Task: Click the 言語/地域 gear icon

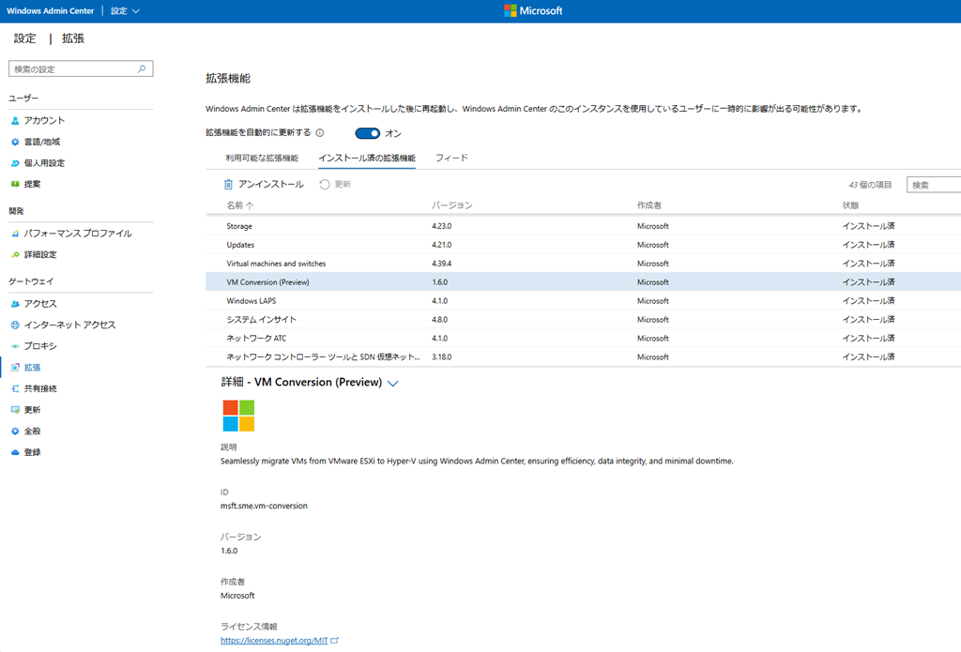Action: point(15,142)
